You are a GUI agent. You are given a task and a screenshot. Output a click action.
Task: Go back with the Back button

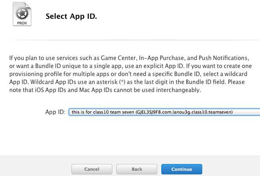coord(137,169)
